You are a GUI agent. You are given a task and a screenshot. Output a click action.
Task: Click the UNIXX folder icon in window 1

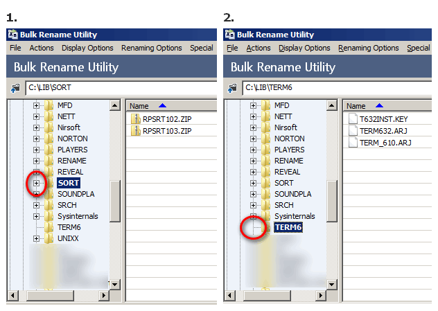tap(49, 239)
